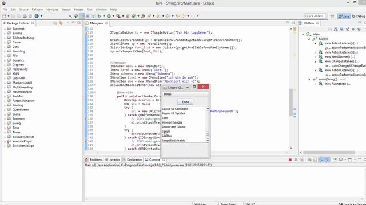The height and width of the screenshot is (205, 366).
Task: Click Link with Editor icon in Package Explorer
Action: coord(61,23)
